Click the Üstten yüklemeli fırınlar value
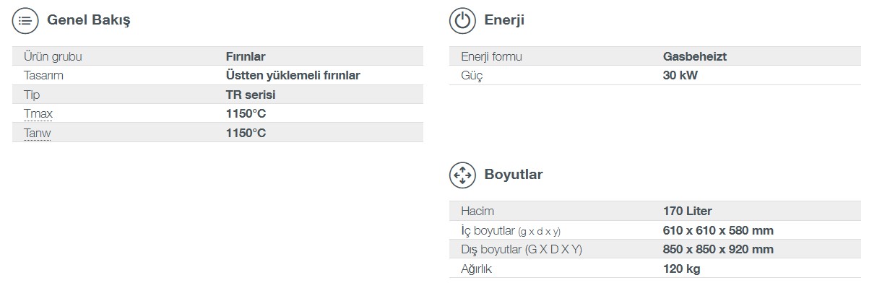 [293, 75]
